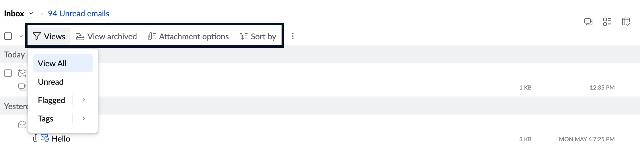
Task: Open the dropdown arrow beside select-all checkbox
Action: (21, 36)
